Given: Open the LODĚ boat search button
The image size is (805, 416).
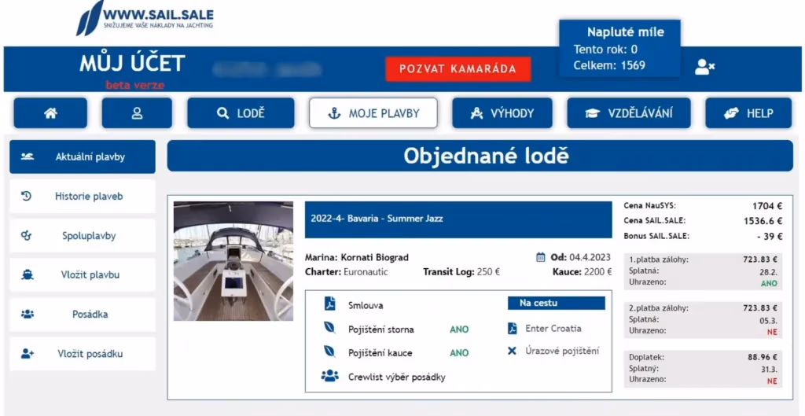Looking at the screenshot, I should (241, 113).
